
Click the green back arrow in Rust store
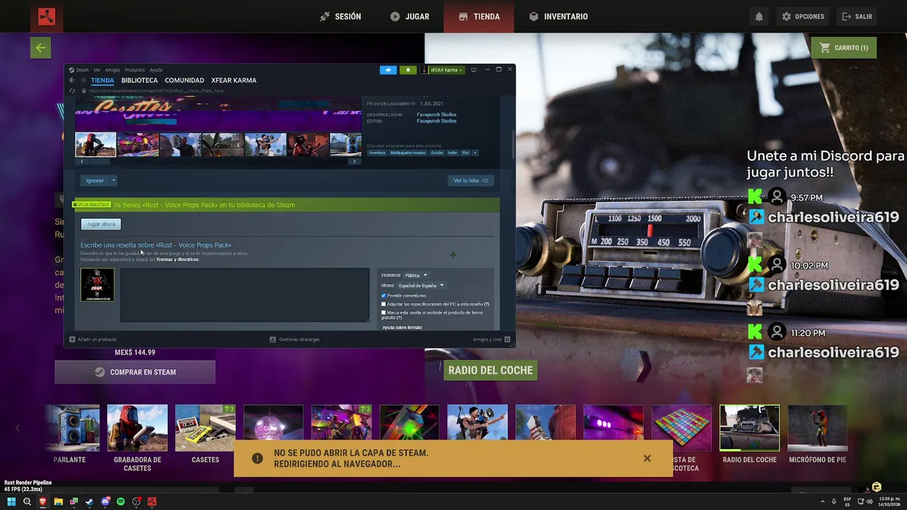(x=40, y=47)
